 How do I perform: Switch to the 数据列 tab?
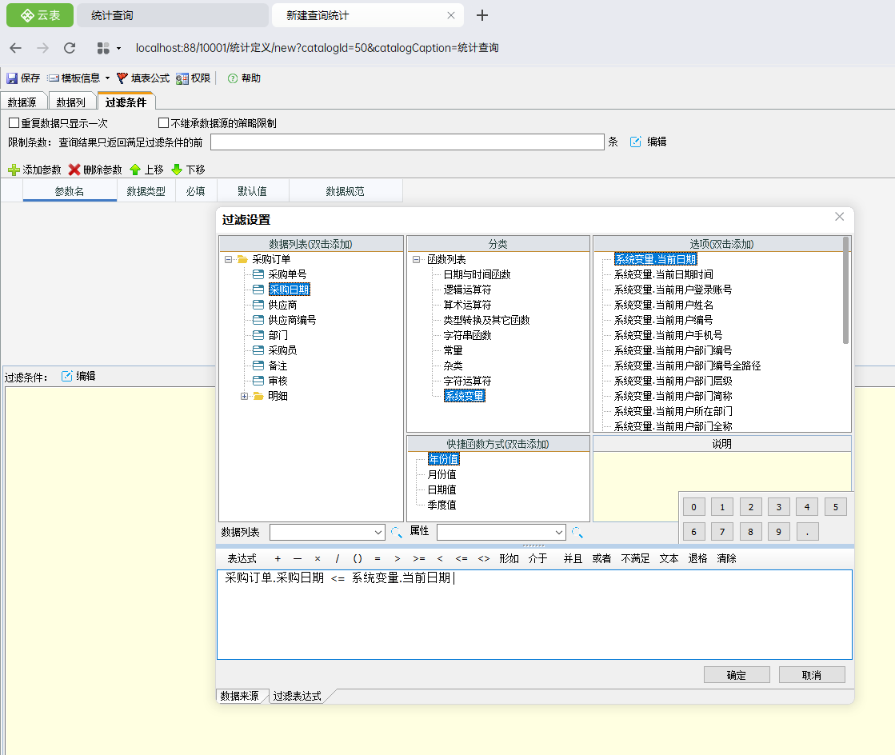tap(70, 102)
